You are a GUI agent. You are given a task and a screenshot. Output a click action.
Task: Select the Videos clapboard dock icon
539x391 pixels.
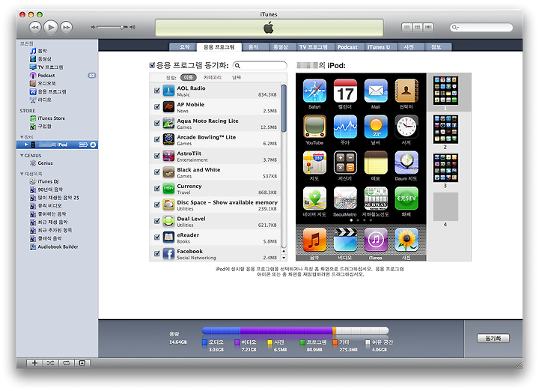coord(345,240)
